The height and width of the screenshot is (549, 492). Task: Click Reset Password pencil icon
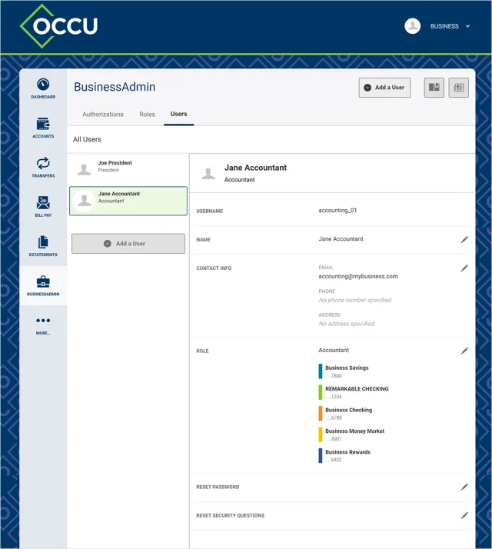click(464, 487)
